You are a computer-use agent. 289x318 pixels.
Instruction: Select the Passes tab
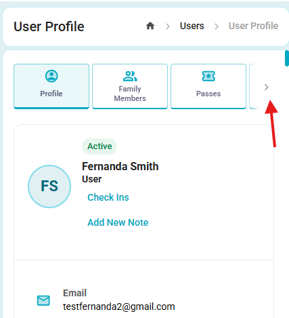tap(208, 86)
